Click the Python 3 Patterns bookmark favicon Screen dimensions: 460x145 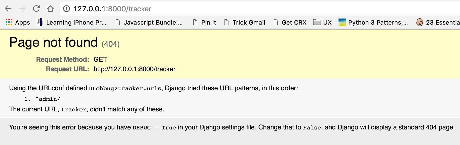(x=342, y=22)
